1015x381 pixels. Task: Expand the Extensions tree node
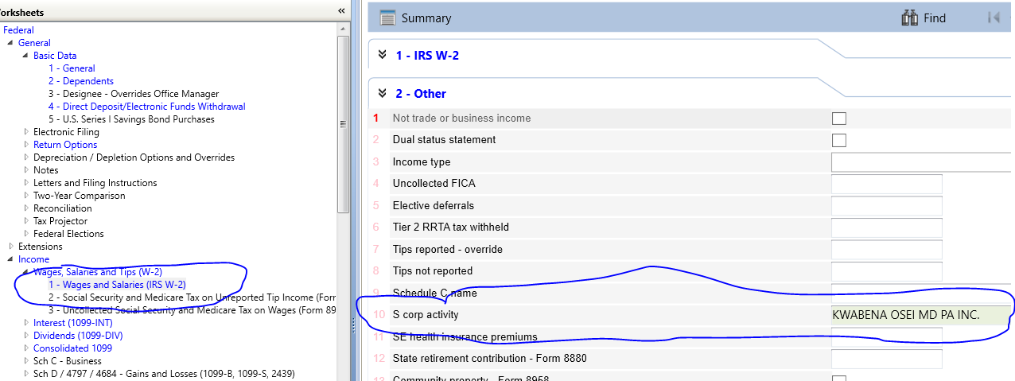coord(10,247)
